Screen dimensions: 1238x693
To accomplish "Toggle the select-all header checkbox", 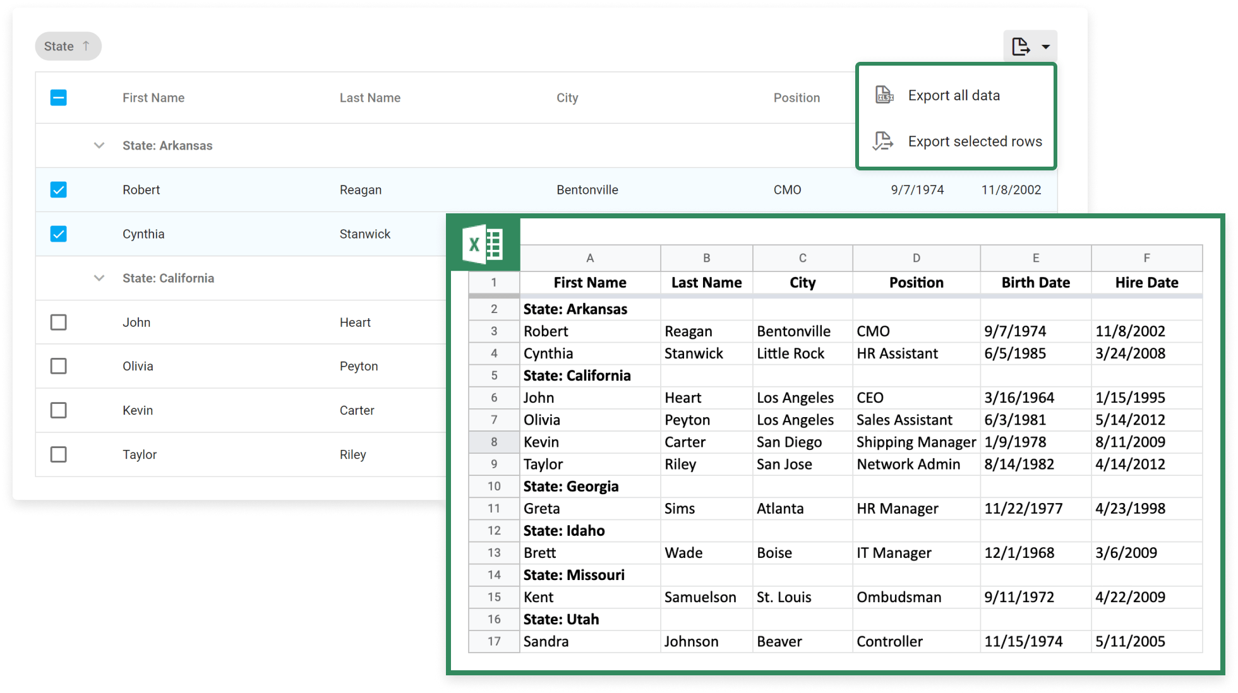I will coord(58,98).
